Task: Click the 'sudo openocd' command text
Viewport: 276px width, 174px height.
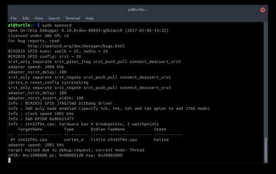Action: pyautogui.click(x=56, y=25)
